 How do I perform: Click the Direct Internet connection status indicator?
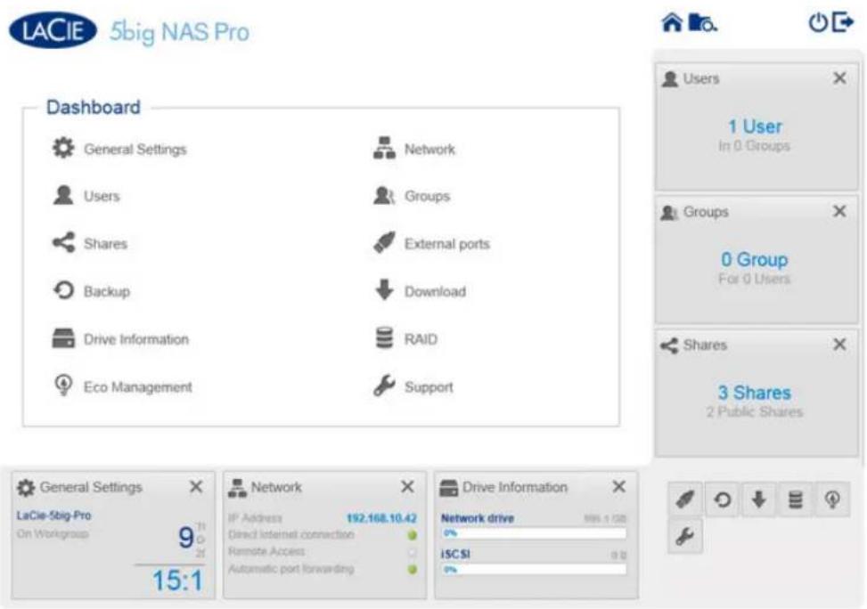point(412,535)
